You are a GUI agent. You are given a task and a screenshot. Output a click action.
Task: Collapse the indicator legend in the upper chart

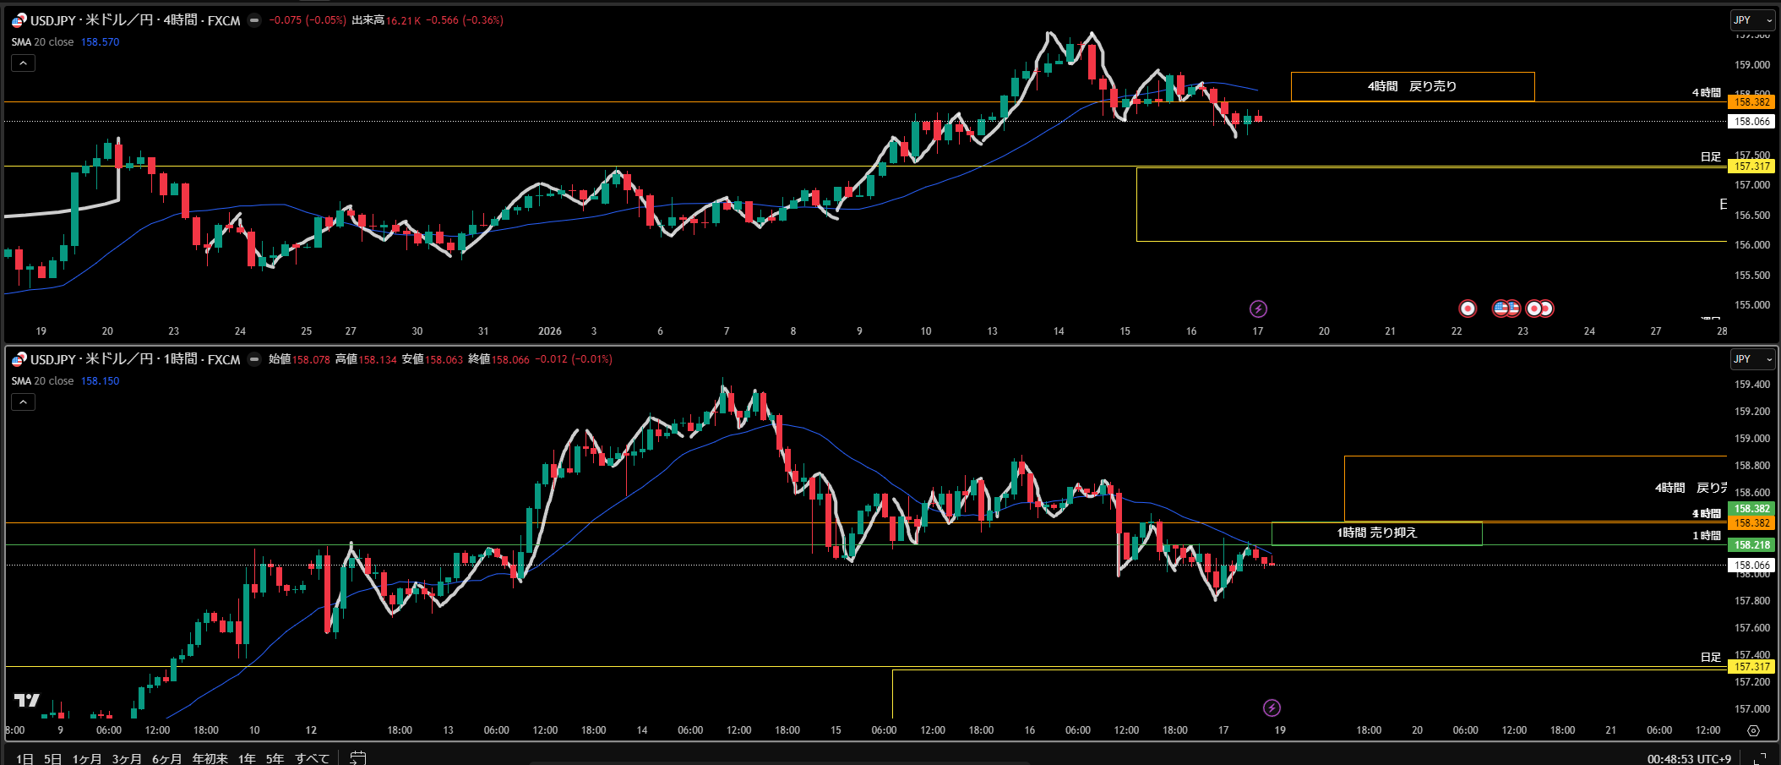tap(23, 63)
